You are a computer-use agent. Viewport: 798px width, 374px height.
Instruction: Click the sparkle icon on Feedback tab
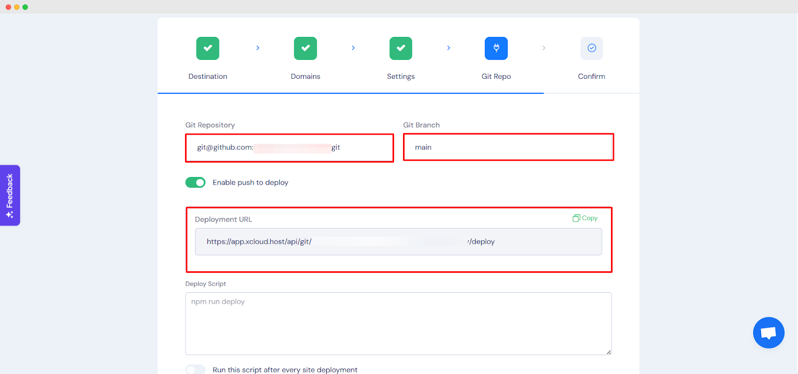coord(9,215)
